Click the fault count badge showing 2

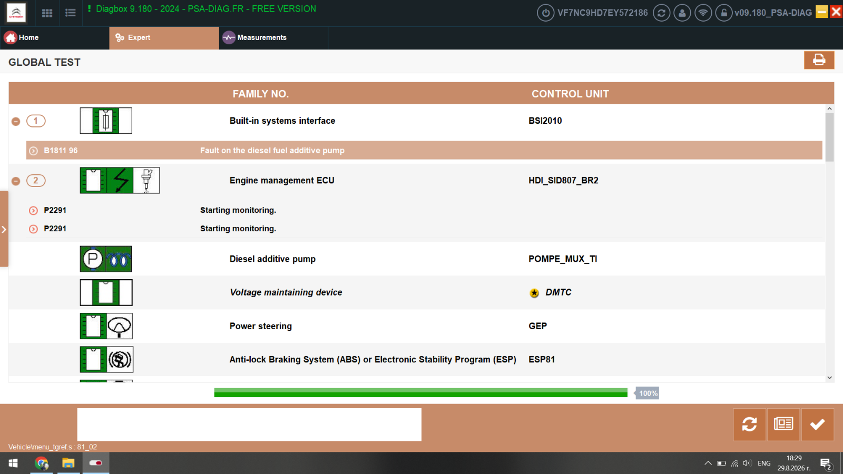[x=36, y=181]
